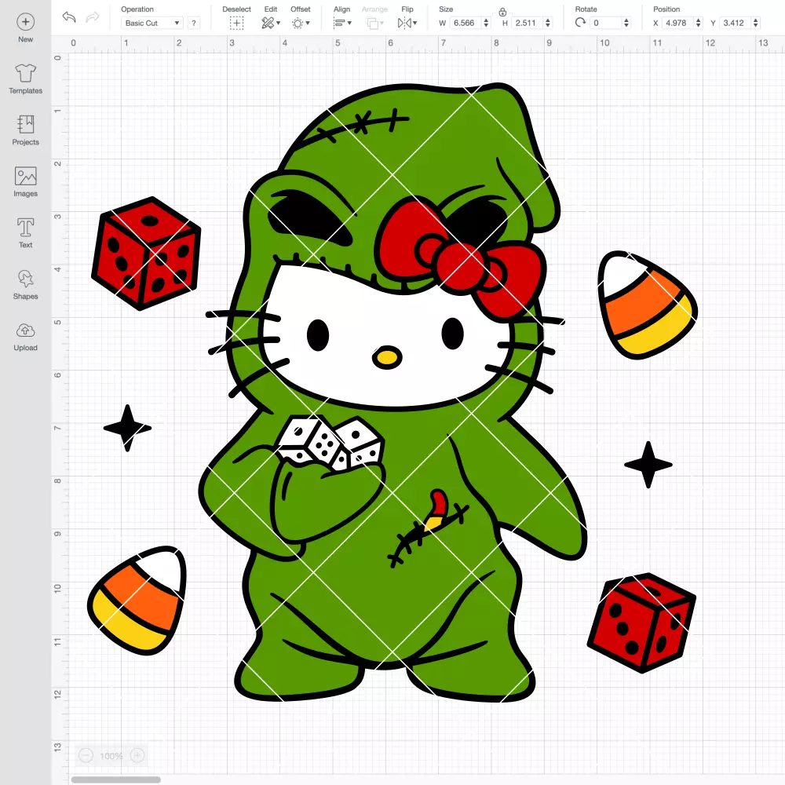Click the Position X field
This screenshot has width=785, height=785.
(x=677, y=23)
